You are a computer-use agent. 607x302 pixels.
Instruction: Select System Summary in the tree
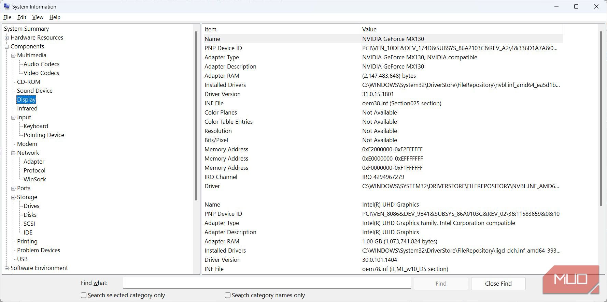pyautogui.click(x=26, y=29)
